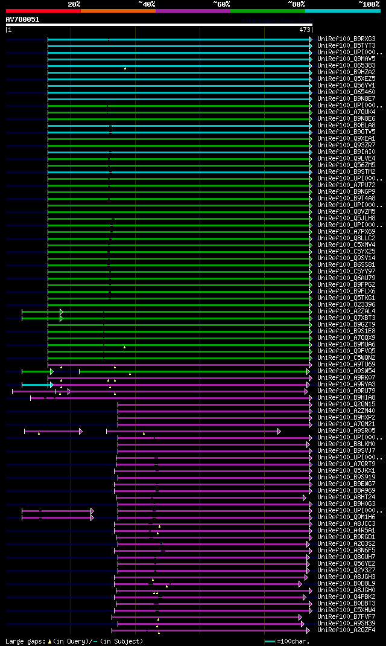Select the UniRef100_B9STM2 label
Viewport: 386px width, 646px height.
pyautogui.click(x=346, y=172)
